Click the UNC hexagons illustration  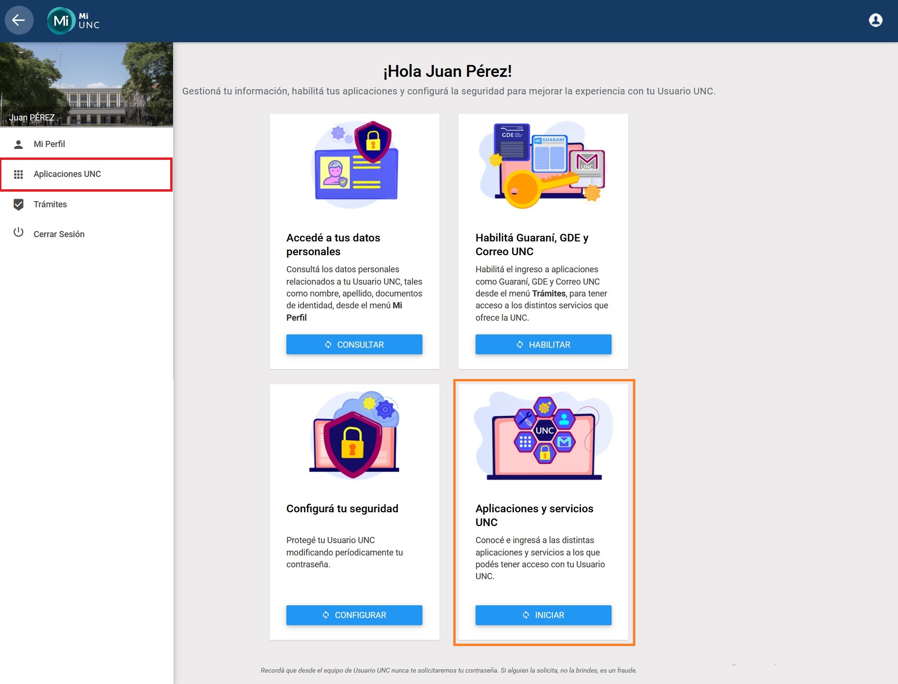pos(543,435)
